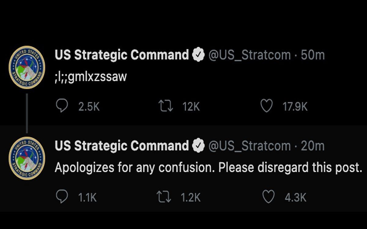Click the 12K retweet count
This screenshot has height=229, width=367.
191,107
